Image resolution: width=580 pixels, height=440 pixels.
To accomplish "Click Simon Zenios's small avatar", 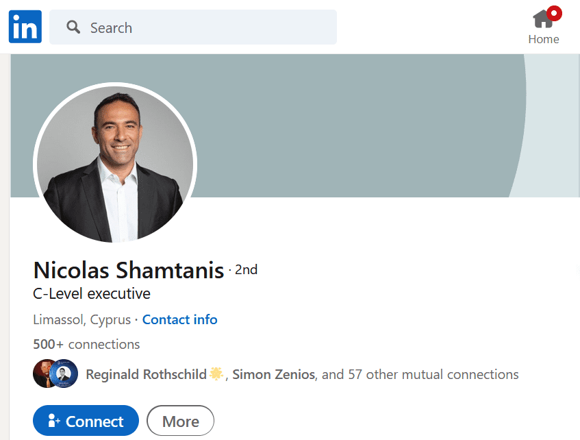I will (64, 374).
